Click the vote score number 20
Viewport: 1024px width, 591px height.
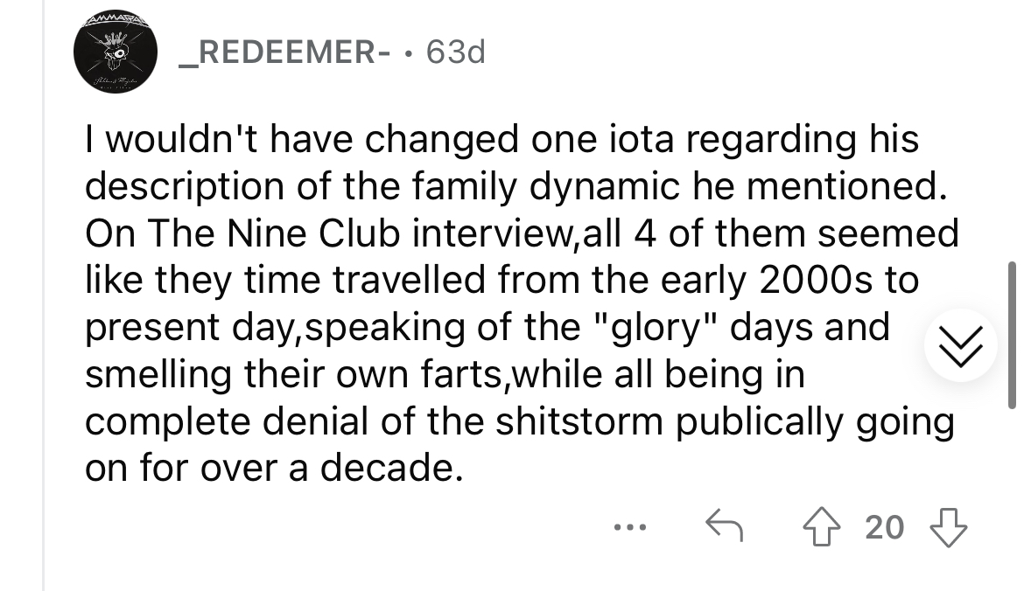pos(884,527)
